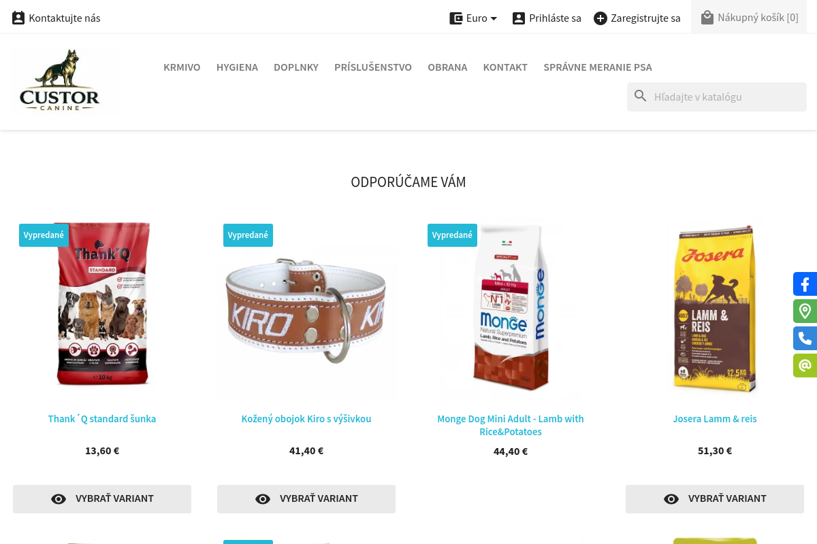
Task: Click the Zaregistrujte sa plus icon
Action: 600,18
